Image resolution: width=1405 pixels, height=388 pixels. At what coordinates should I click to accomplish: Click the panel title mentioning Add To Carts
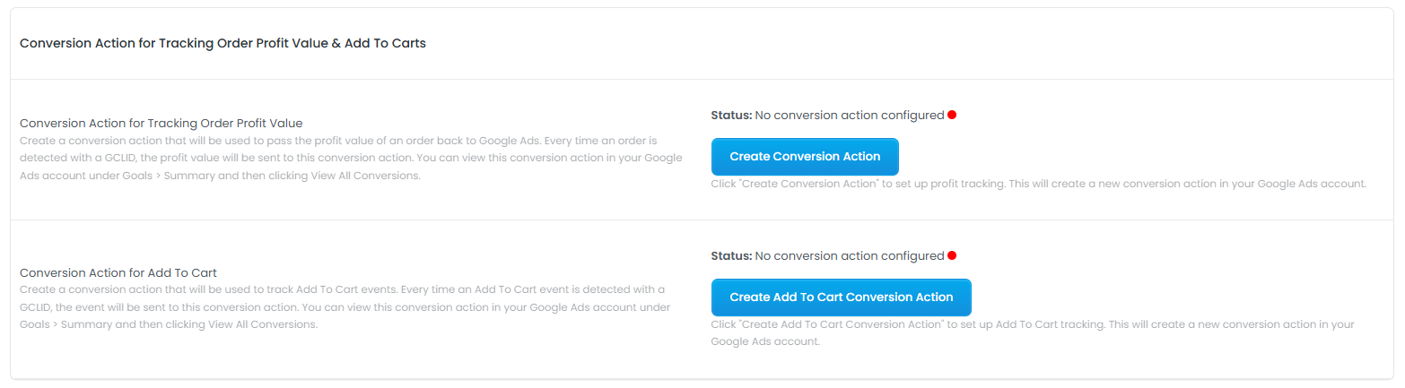(223, 43)
